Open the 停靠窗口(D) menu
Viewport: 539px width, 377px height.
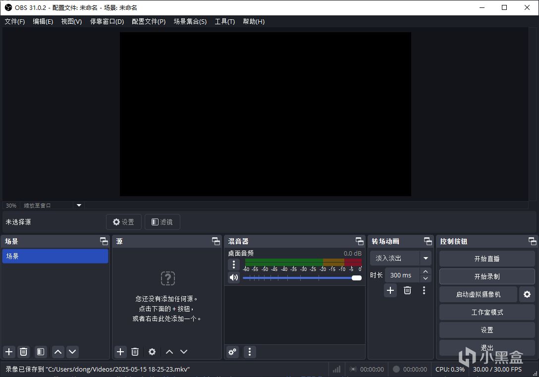pos(107,21)
